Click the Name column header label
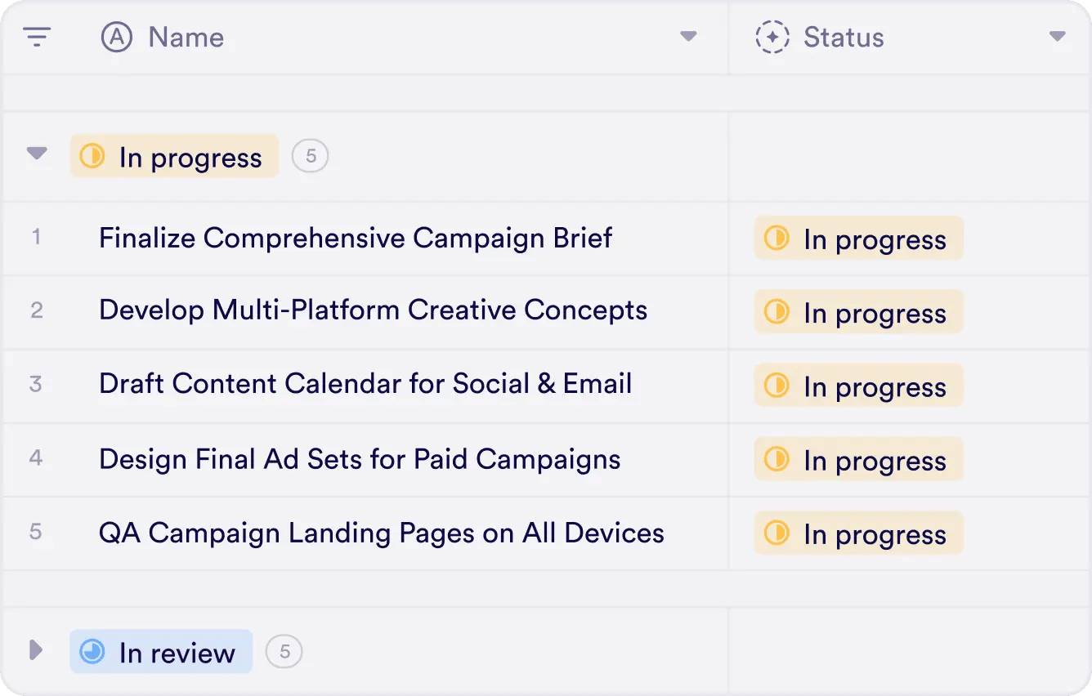This screenshot has width=1092, height=696. coord(186,37)
